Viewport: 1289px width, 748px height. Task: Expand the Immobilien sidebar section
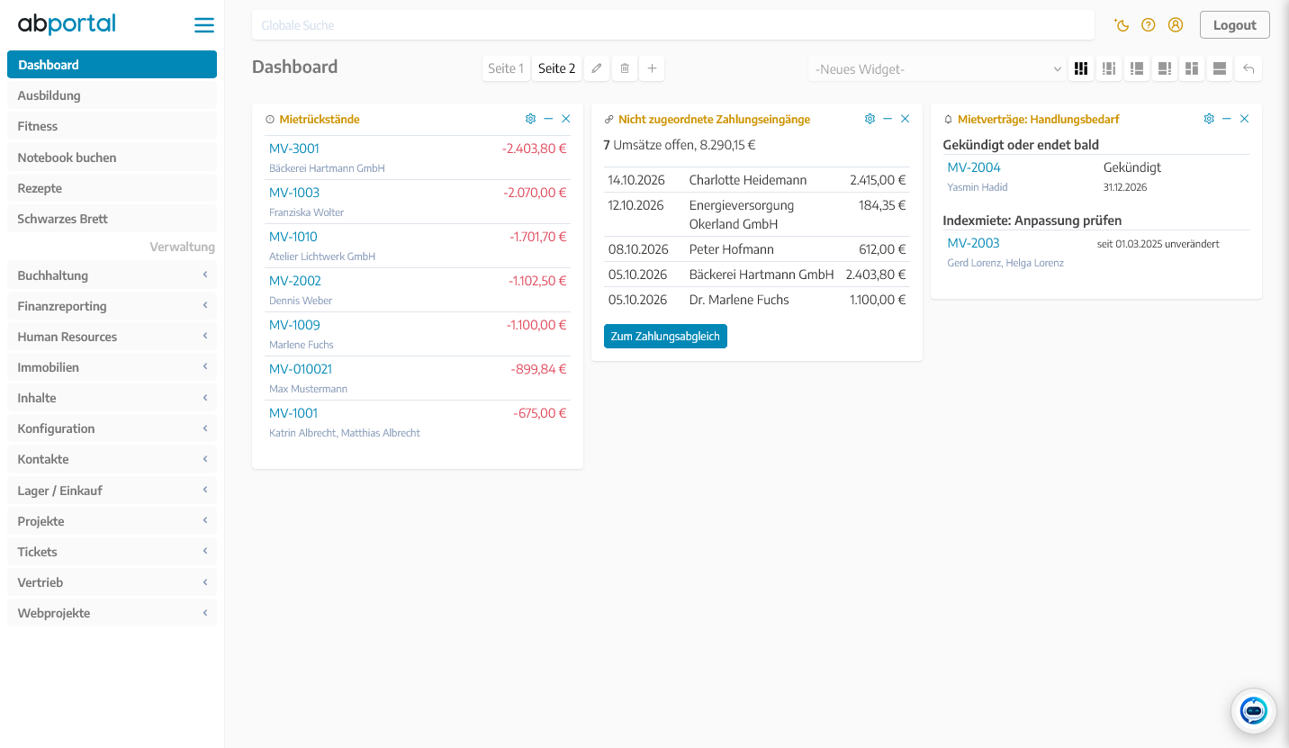(112, 367)
